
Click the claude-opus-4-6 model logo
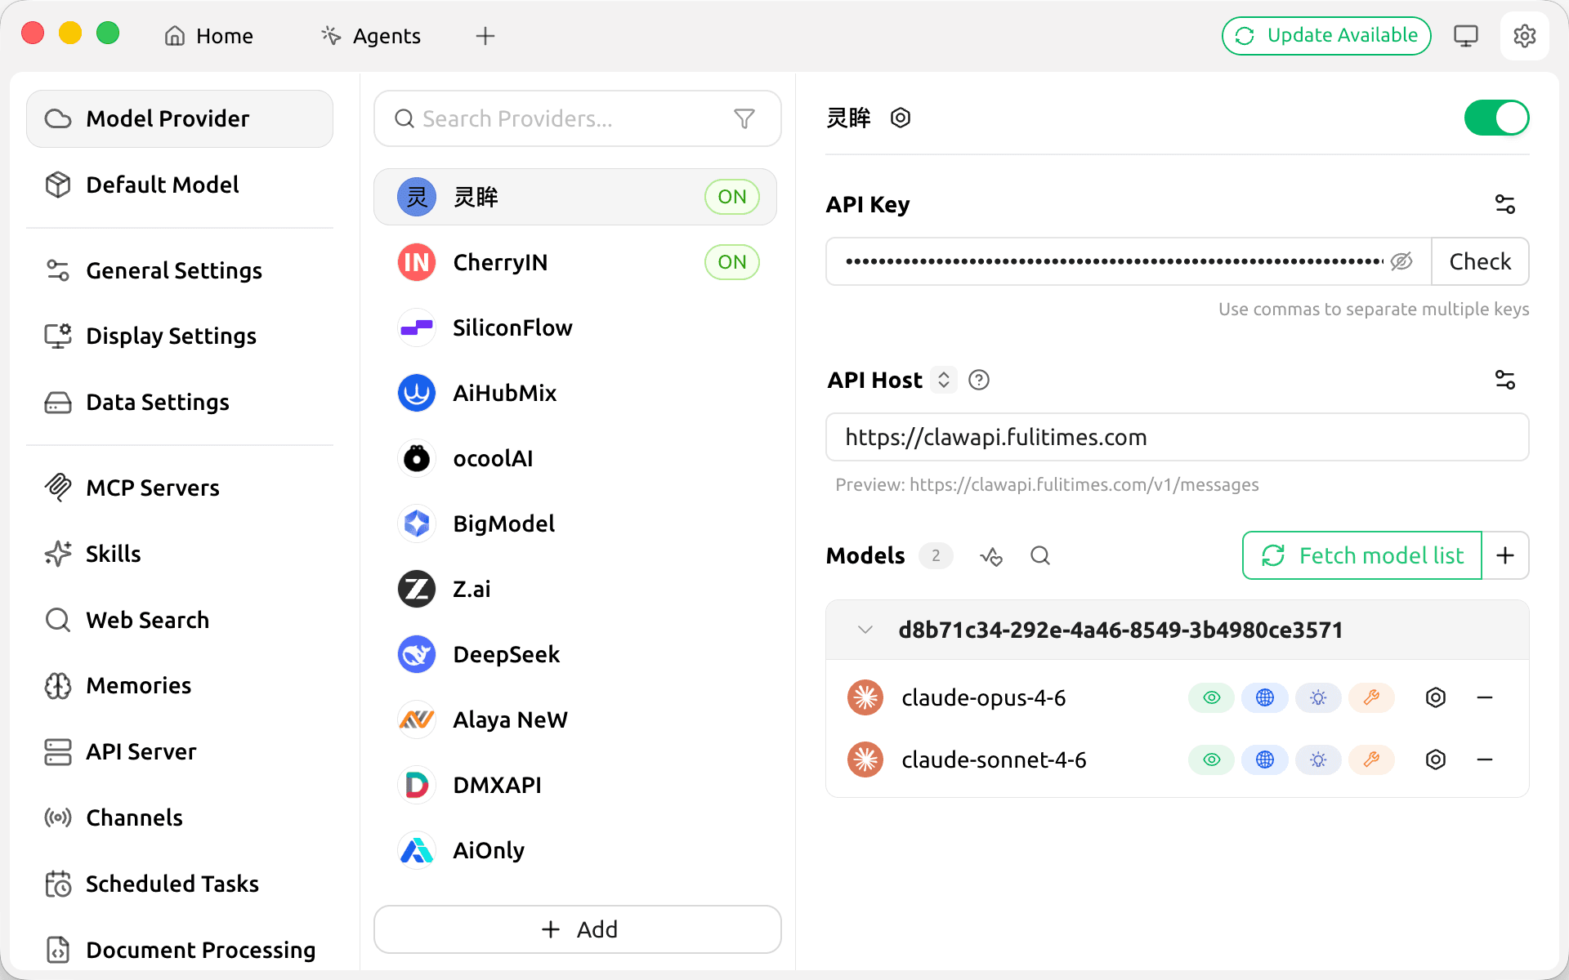[865, 697]
